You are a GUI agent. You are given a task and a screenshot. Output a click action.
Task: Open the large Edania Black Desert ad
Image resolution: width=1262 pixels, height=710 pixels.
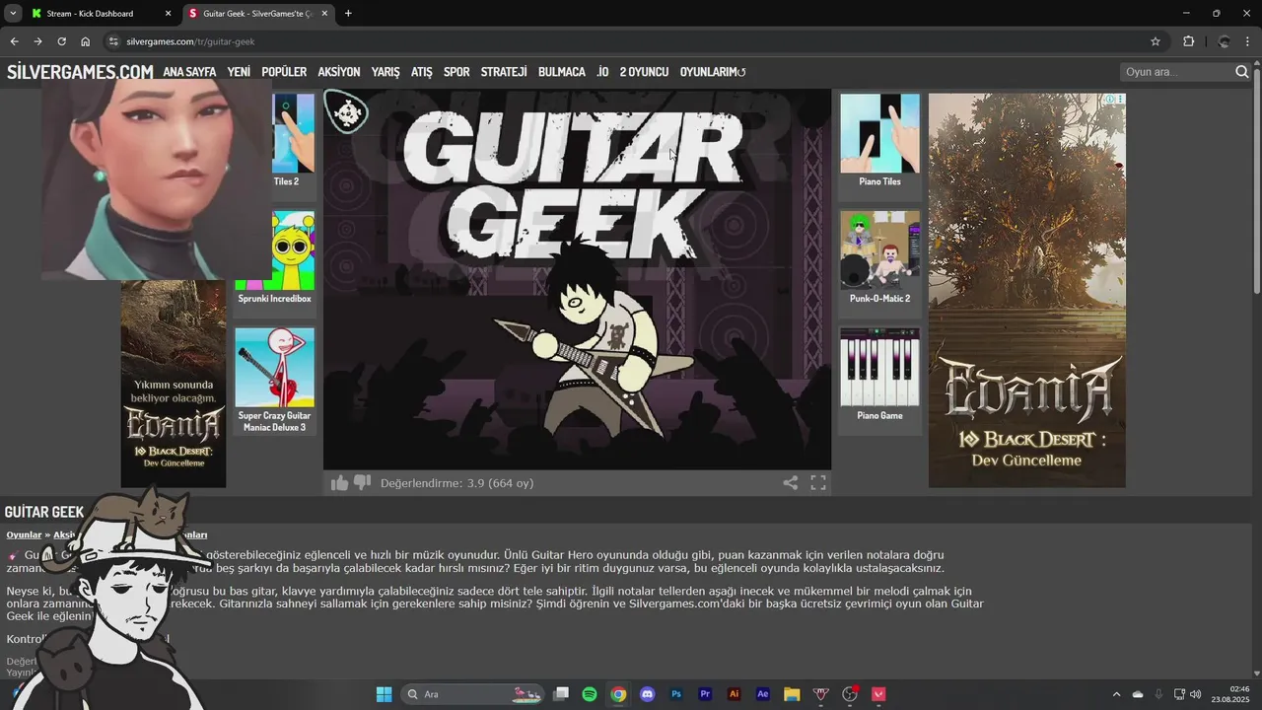(1026, 290)
